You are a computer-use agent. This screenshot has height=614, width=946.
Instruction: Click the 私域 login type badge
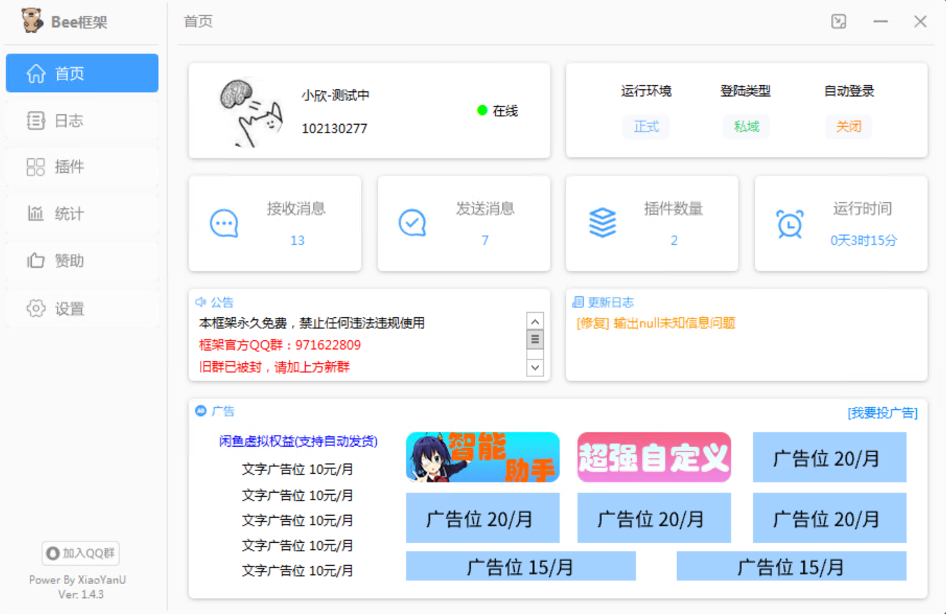(x=746, y=127)
